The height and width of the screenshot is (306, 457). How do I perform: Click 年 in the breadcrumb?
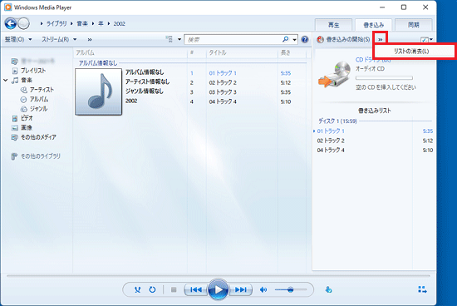pos(101,23)
